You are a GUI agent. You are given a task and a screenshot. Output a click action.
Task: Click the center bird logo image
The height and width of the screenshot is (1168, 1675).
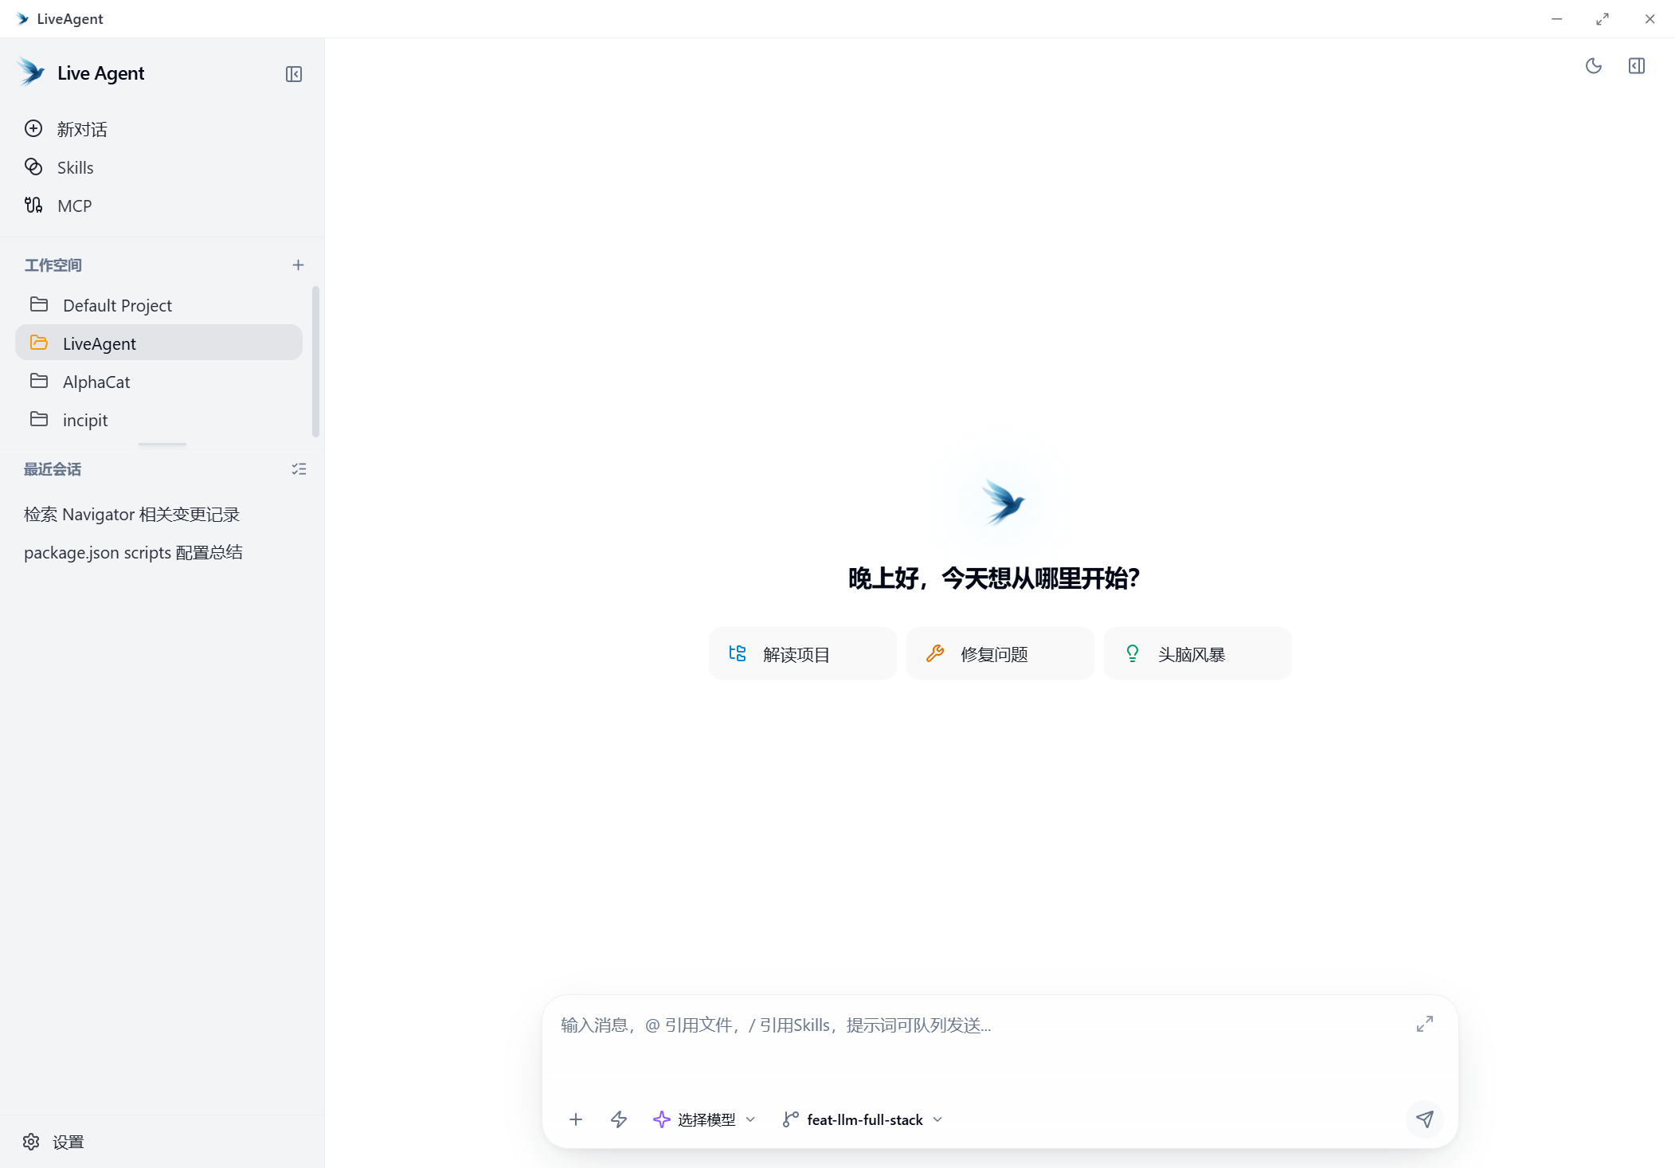click(1002, 502)
